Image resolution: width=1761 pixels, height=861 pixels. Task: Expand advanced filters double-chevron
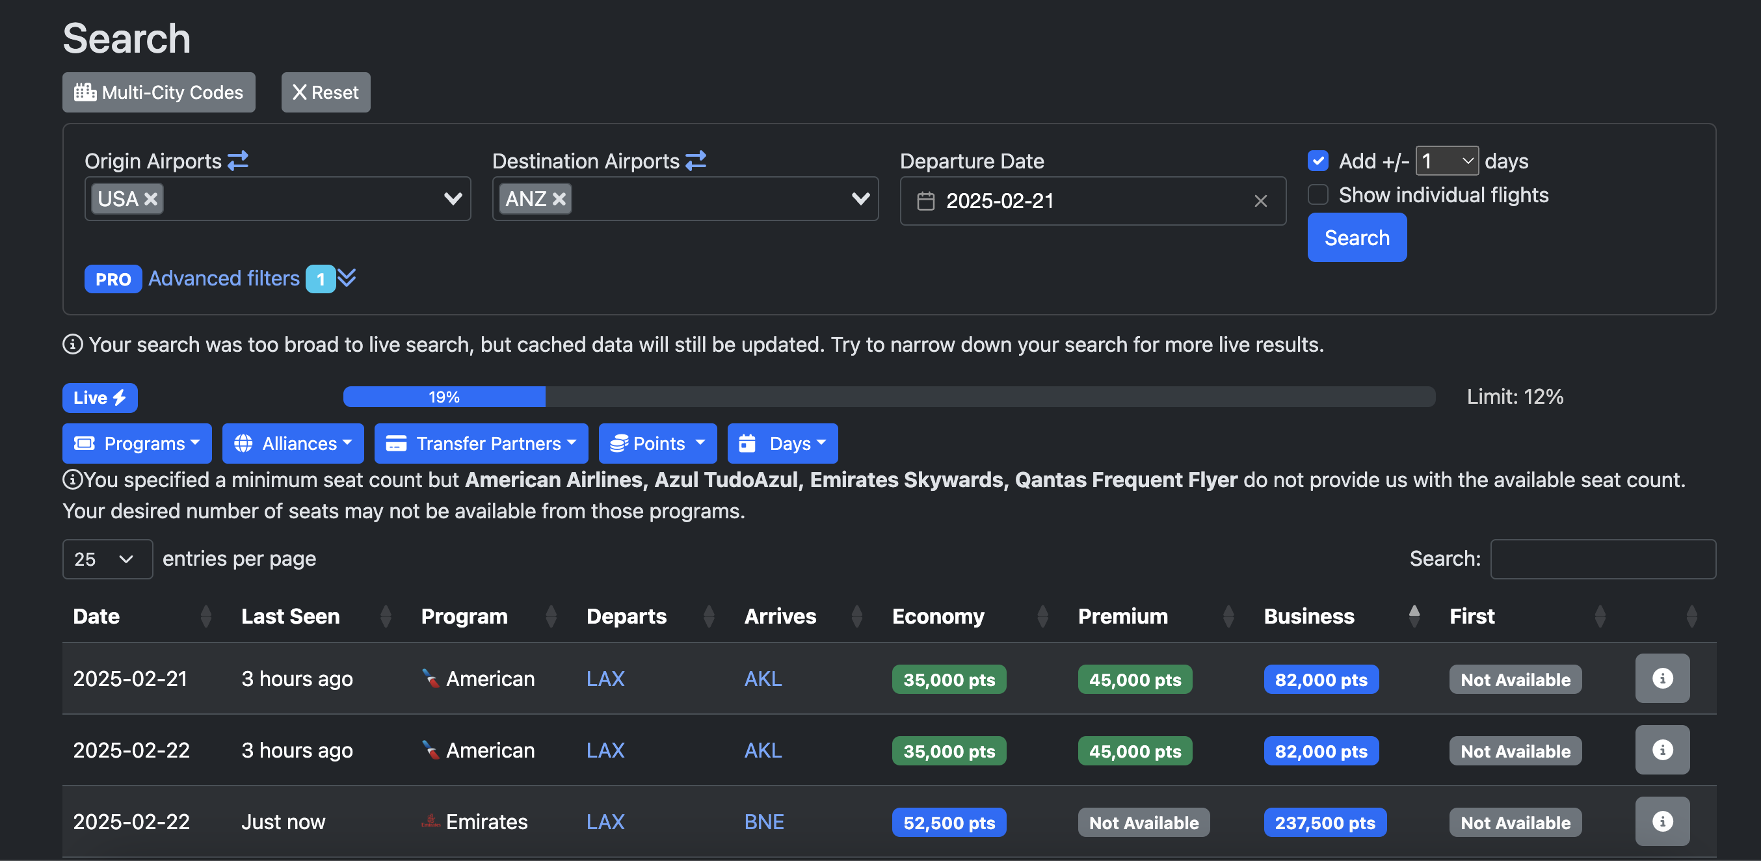pyautogui.click(x=347, y=278)
